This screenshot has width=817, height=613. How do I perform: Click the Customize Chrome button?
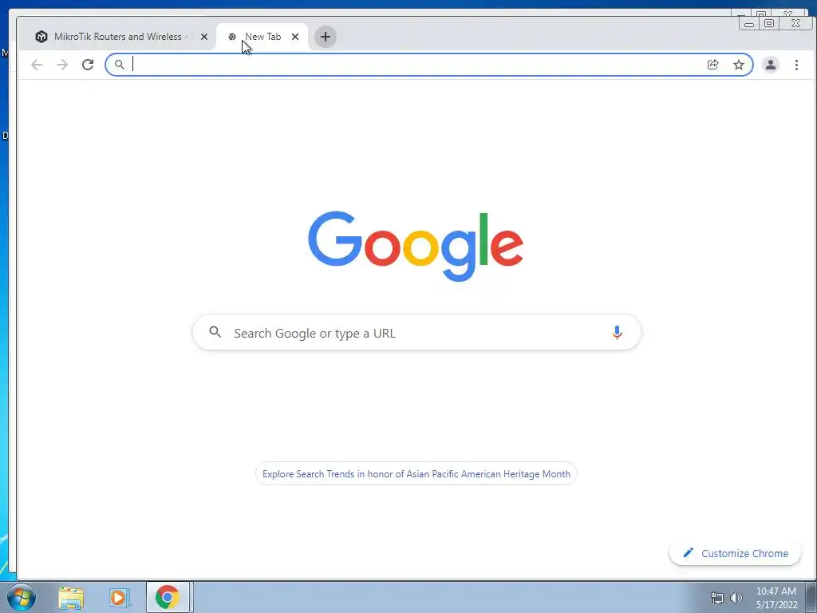[x=735, y=553]
